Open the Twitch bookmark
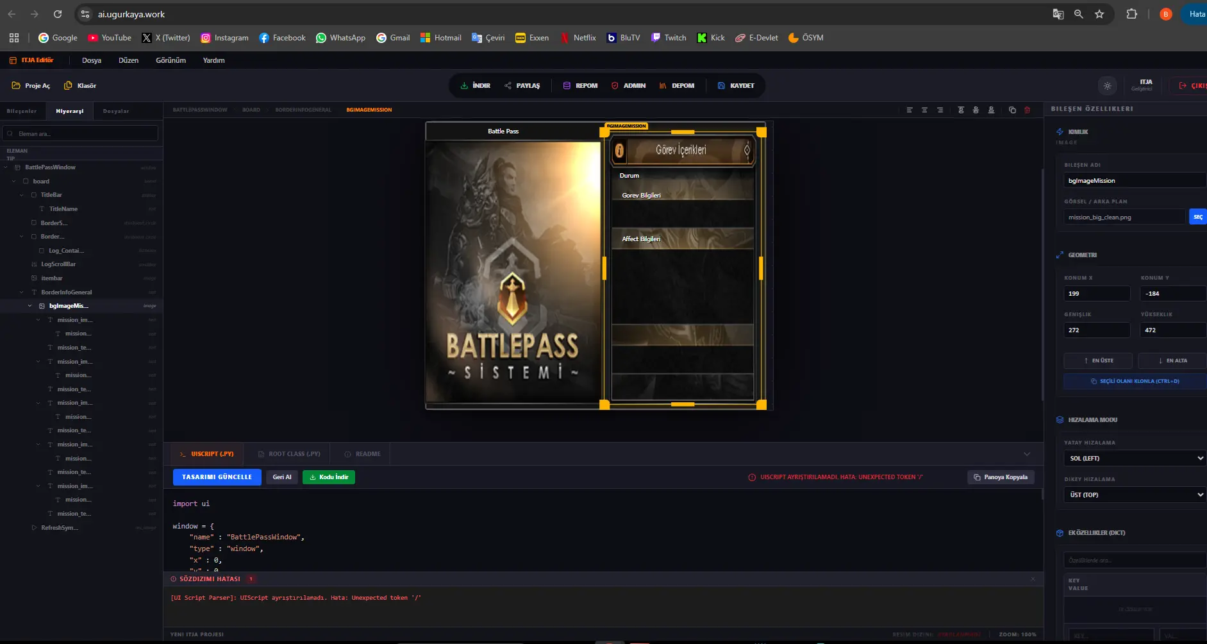The height and width of the screenshot is (644, 1207). click(x=669, y=38)
